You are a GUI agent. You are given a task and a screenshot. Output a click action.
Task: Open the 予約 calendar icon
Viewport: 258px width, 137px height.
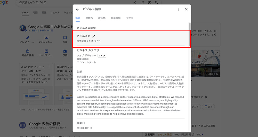click(65, 51)
